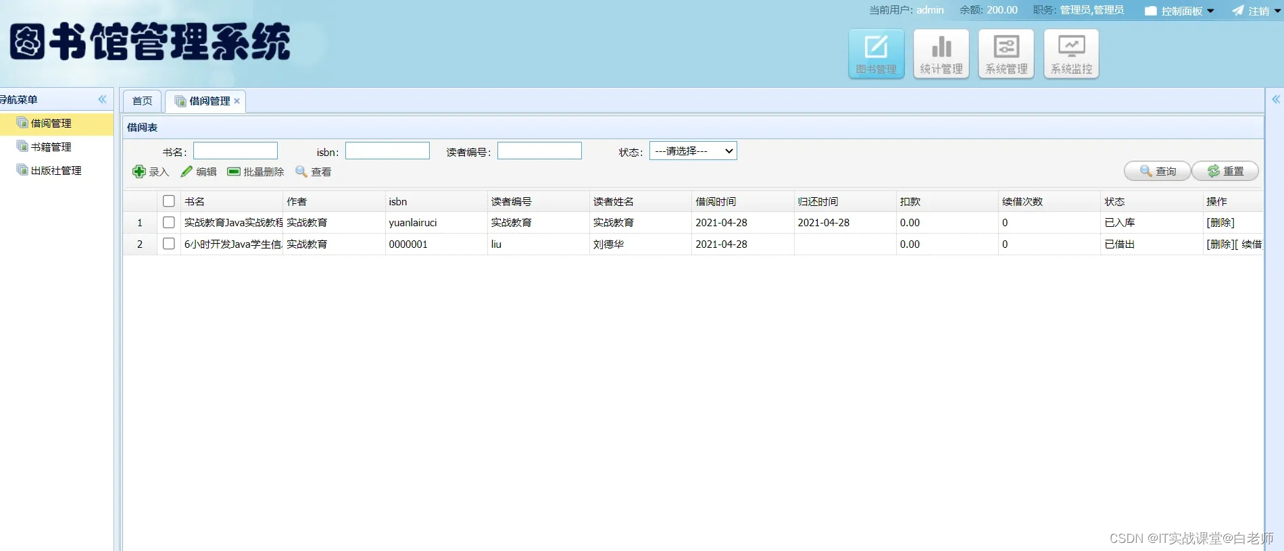Click the 出版社管理 sidebar icon
The width and height of the screenshot is (1284, 551).
23,170
